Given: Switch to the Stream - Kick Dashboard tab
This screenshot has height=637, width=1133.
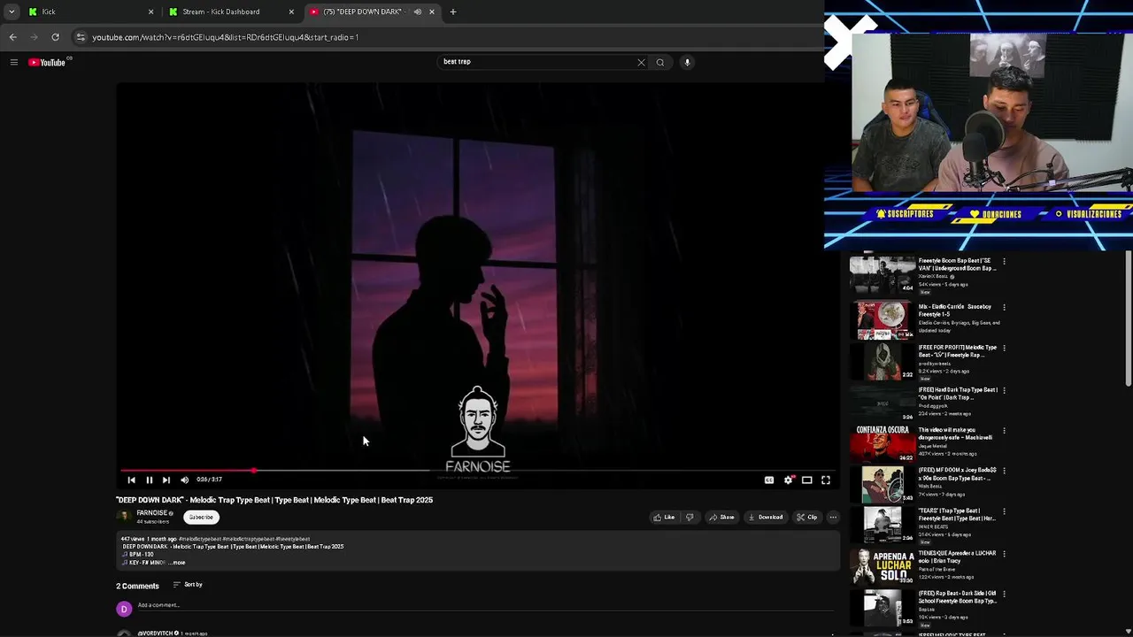Looking at the screenshot, I should [x=230, y=12].
